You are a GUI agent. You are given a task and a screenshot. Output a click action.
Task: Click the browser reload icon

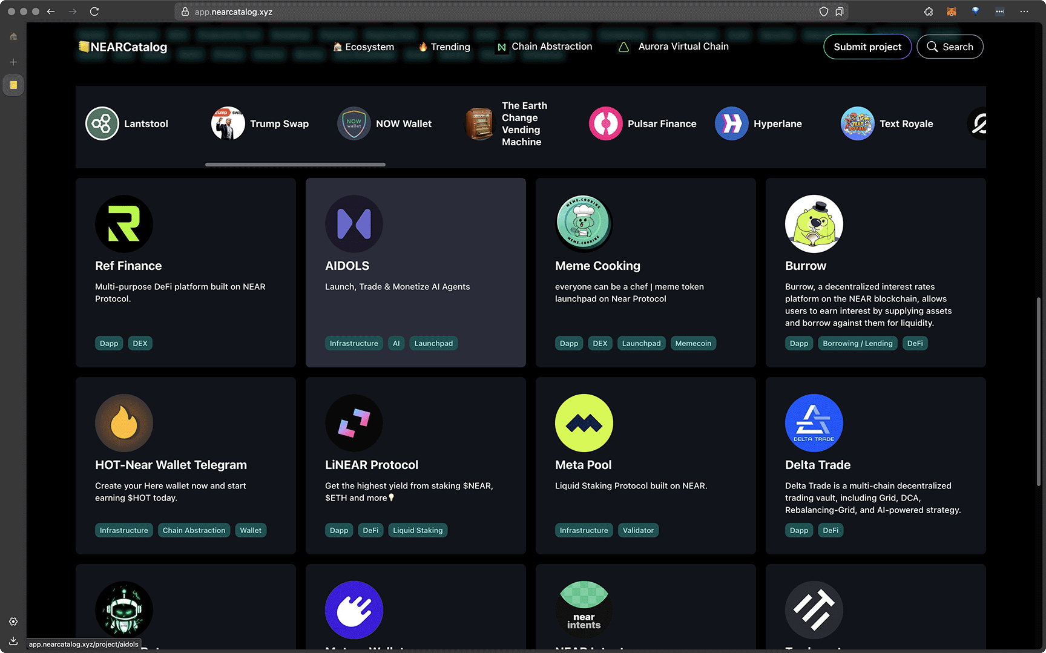click(94, 11)
